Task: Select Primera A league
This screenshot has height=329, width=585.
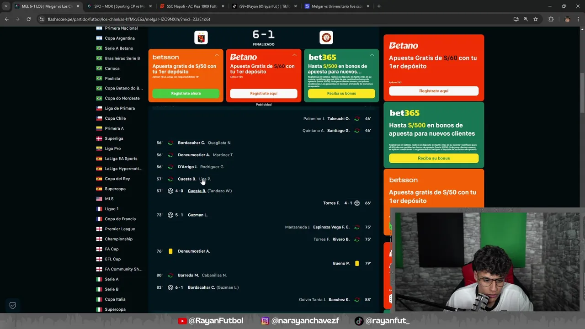Action: (114, 128)
